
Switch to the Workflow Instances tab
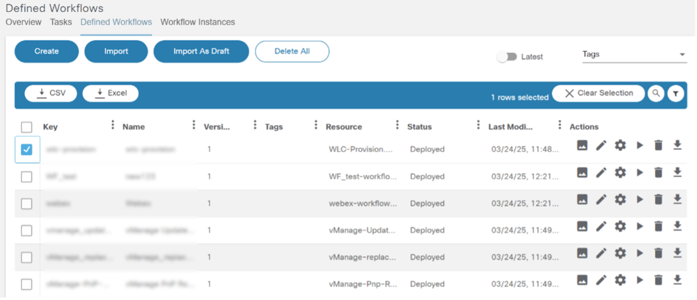(x=198, y=22)
